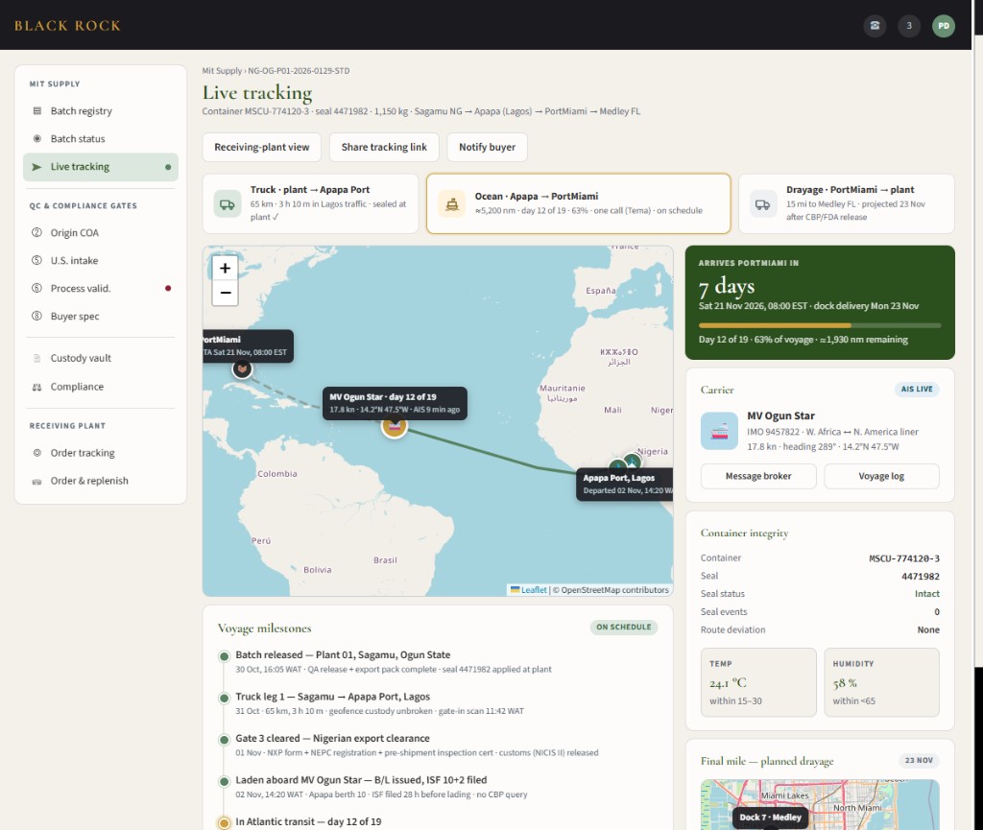This screenshot has width=983, height=830.
Task: Click the Compliance scales icon
Action: tap(37, 387)
